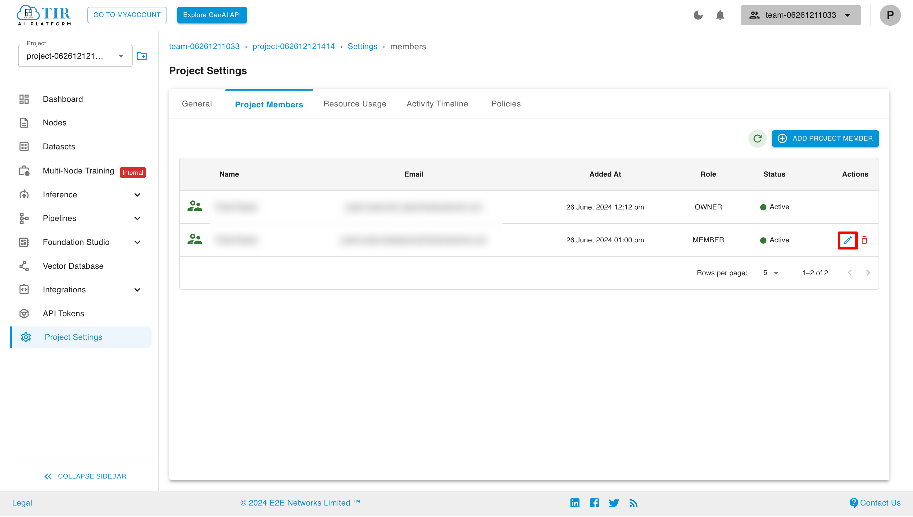The width and height of the screenshot is (913, 517).
Task: Click GO TO MYACCOUNT button
Action: point(127,15)
